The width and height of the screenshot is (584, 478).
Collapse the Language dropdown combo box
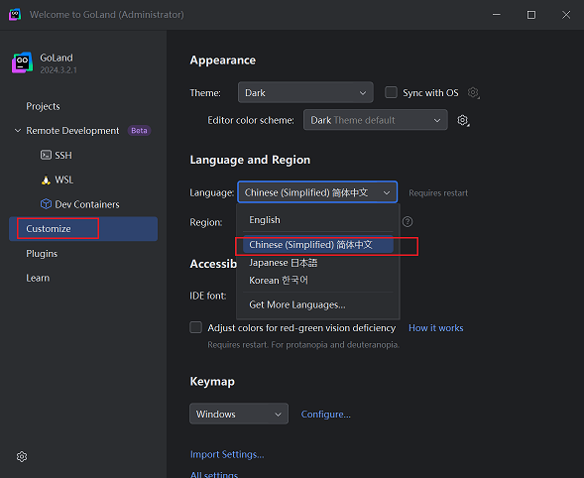(x=317, y=192)
